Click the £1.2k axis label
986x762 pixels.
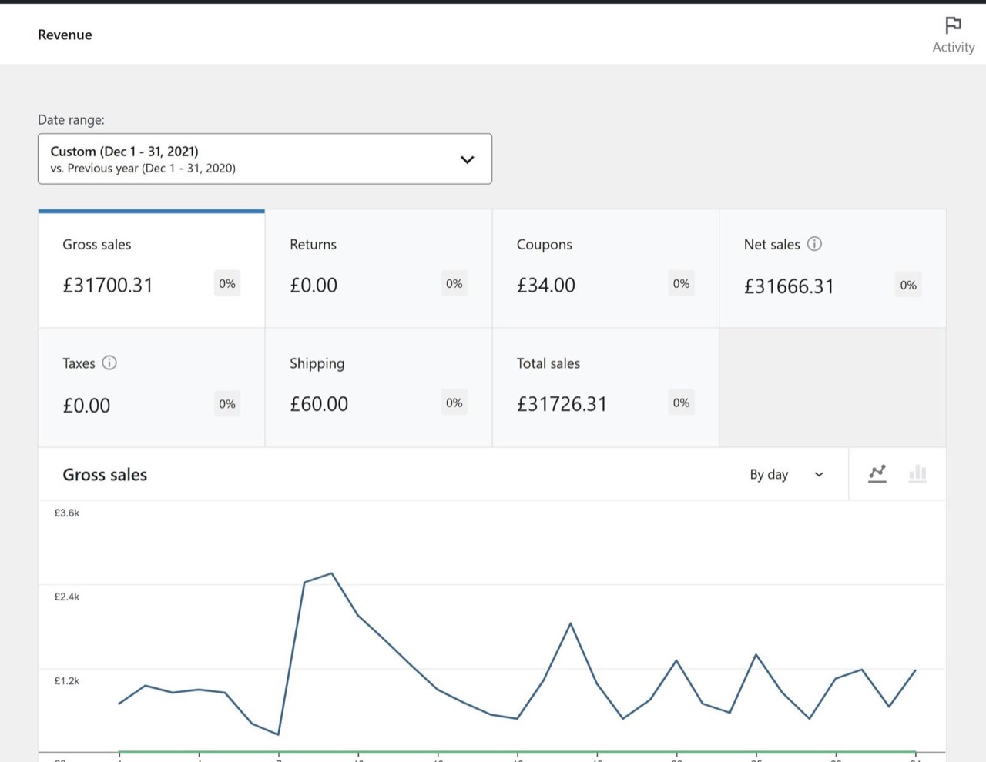pos(66,680)
